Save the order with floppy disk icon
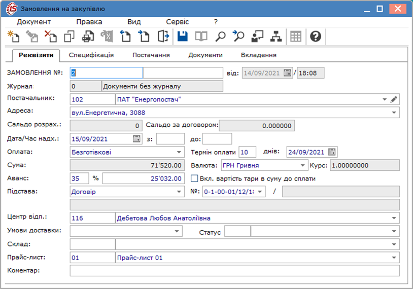The height and width of the screenshot is (289, 413). point(183,37)
